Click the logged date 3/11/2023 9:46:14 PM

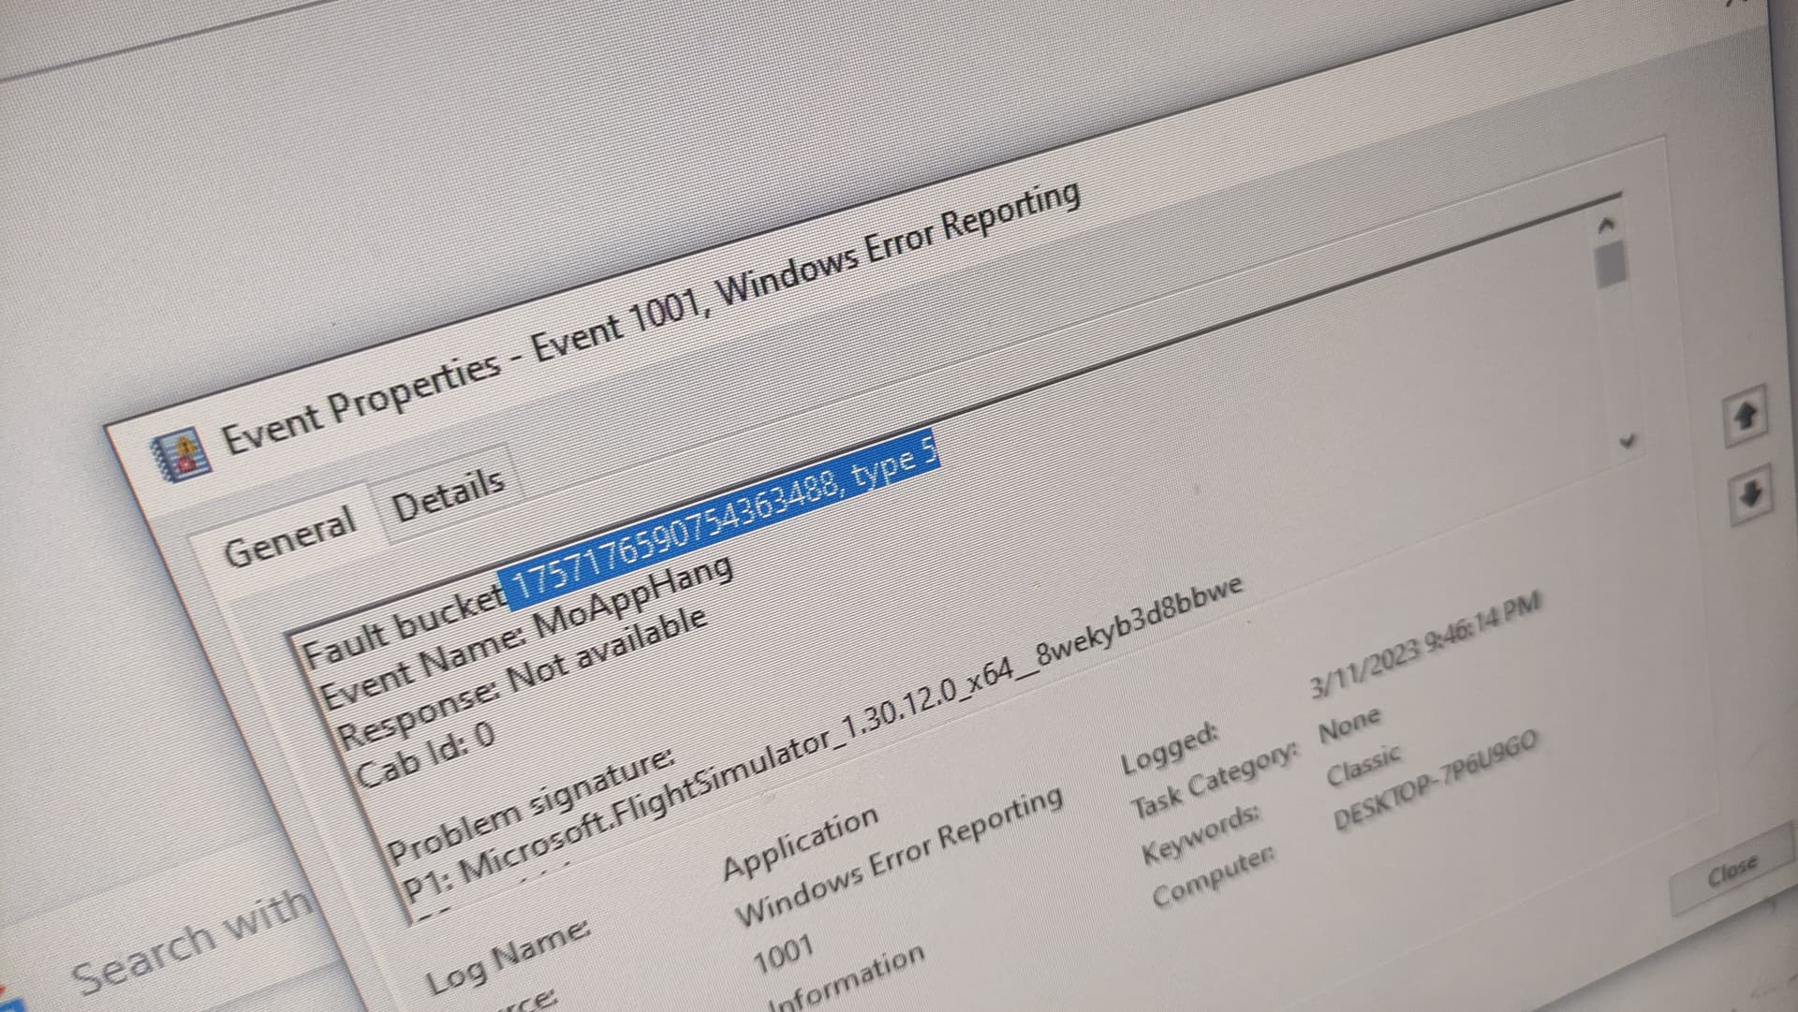(1424, 645)
